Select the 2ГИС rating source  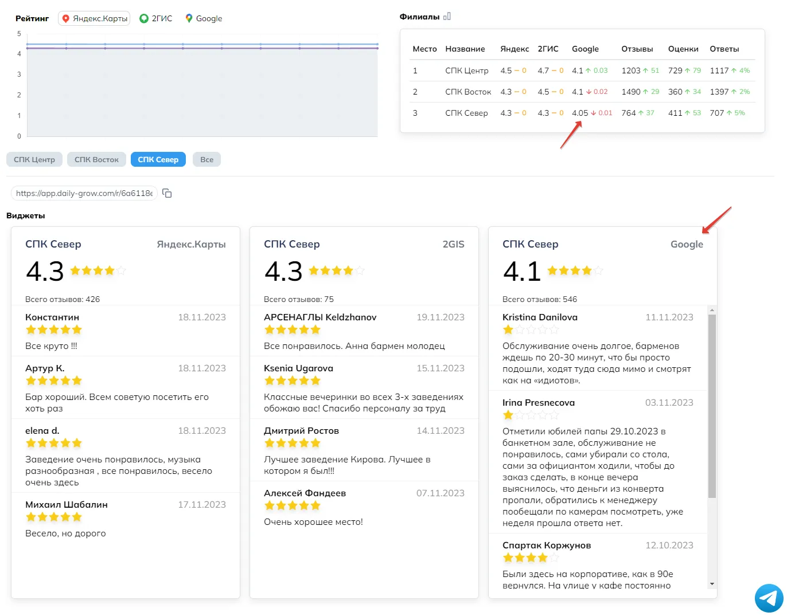tap(156, 18)
